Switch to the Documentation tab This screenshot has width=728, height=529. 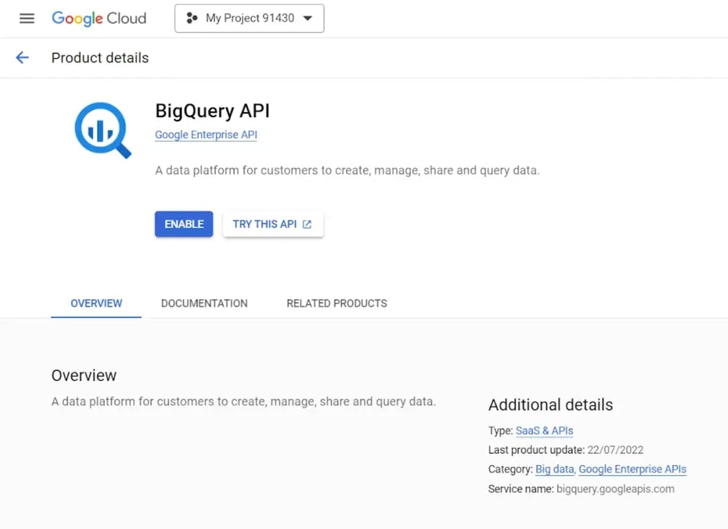(x=204, y=304)
